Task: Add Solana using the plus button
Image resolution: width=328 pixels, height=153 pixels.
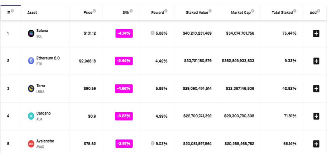Action: (316, 33)
